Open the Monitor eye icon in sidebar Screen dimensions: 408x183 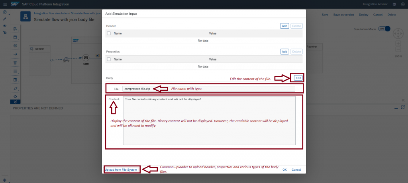pyautogui.click(x=4, y=26)
